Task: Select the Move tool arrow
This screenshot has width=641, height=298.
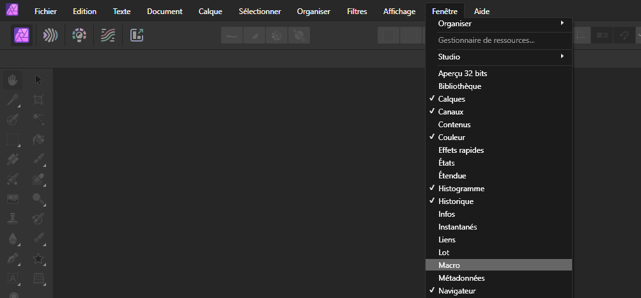Action: 38,80
